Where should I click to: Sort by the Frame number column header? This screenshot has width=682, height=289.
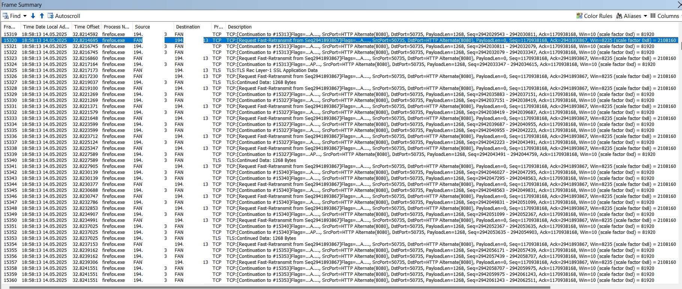[10, 27]
